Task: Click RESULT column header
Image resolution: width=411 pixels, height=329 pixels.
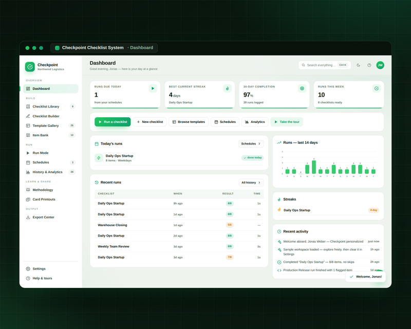Action: pyautogui.click(x=228, y=194)
